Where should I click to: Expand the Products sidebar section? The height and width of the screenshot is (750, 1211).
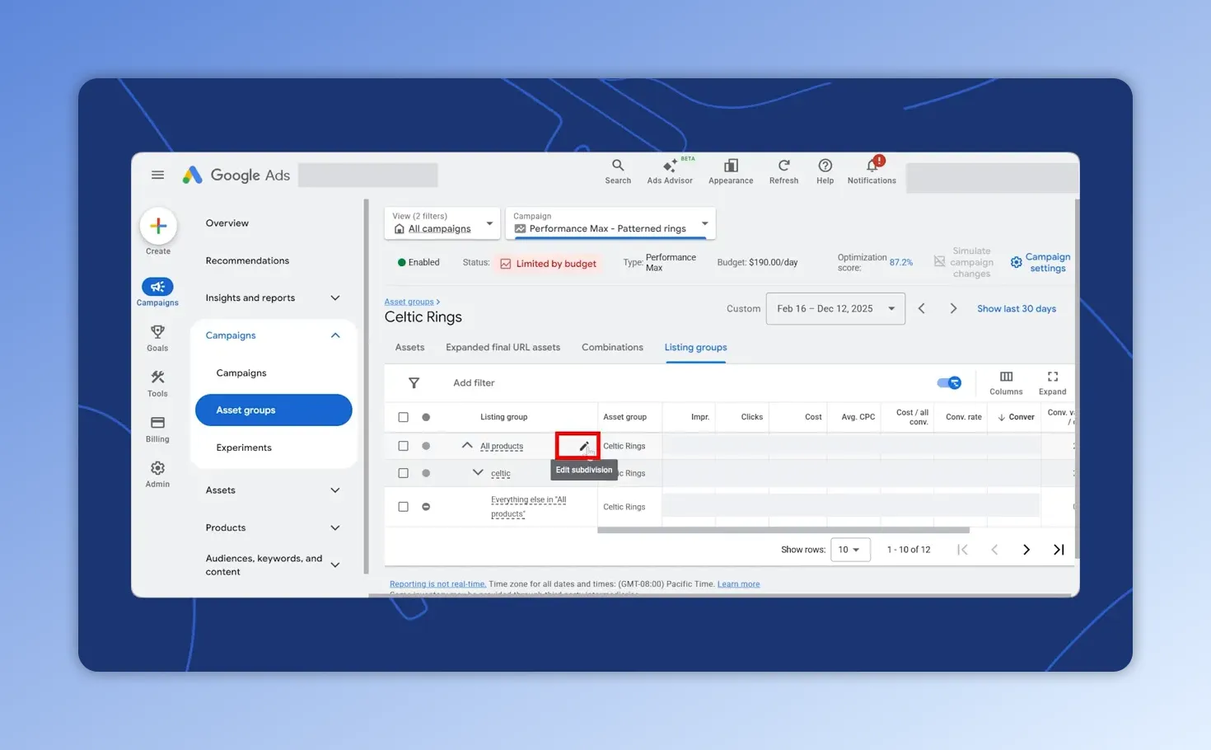click(x=335, y=527)
